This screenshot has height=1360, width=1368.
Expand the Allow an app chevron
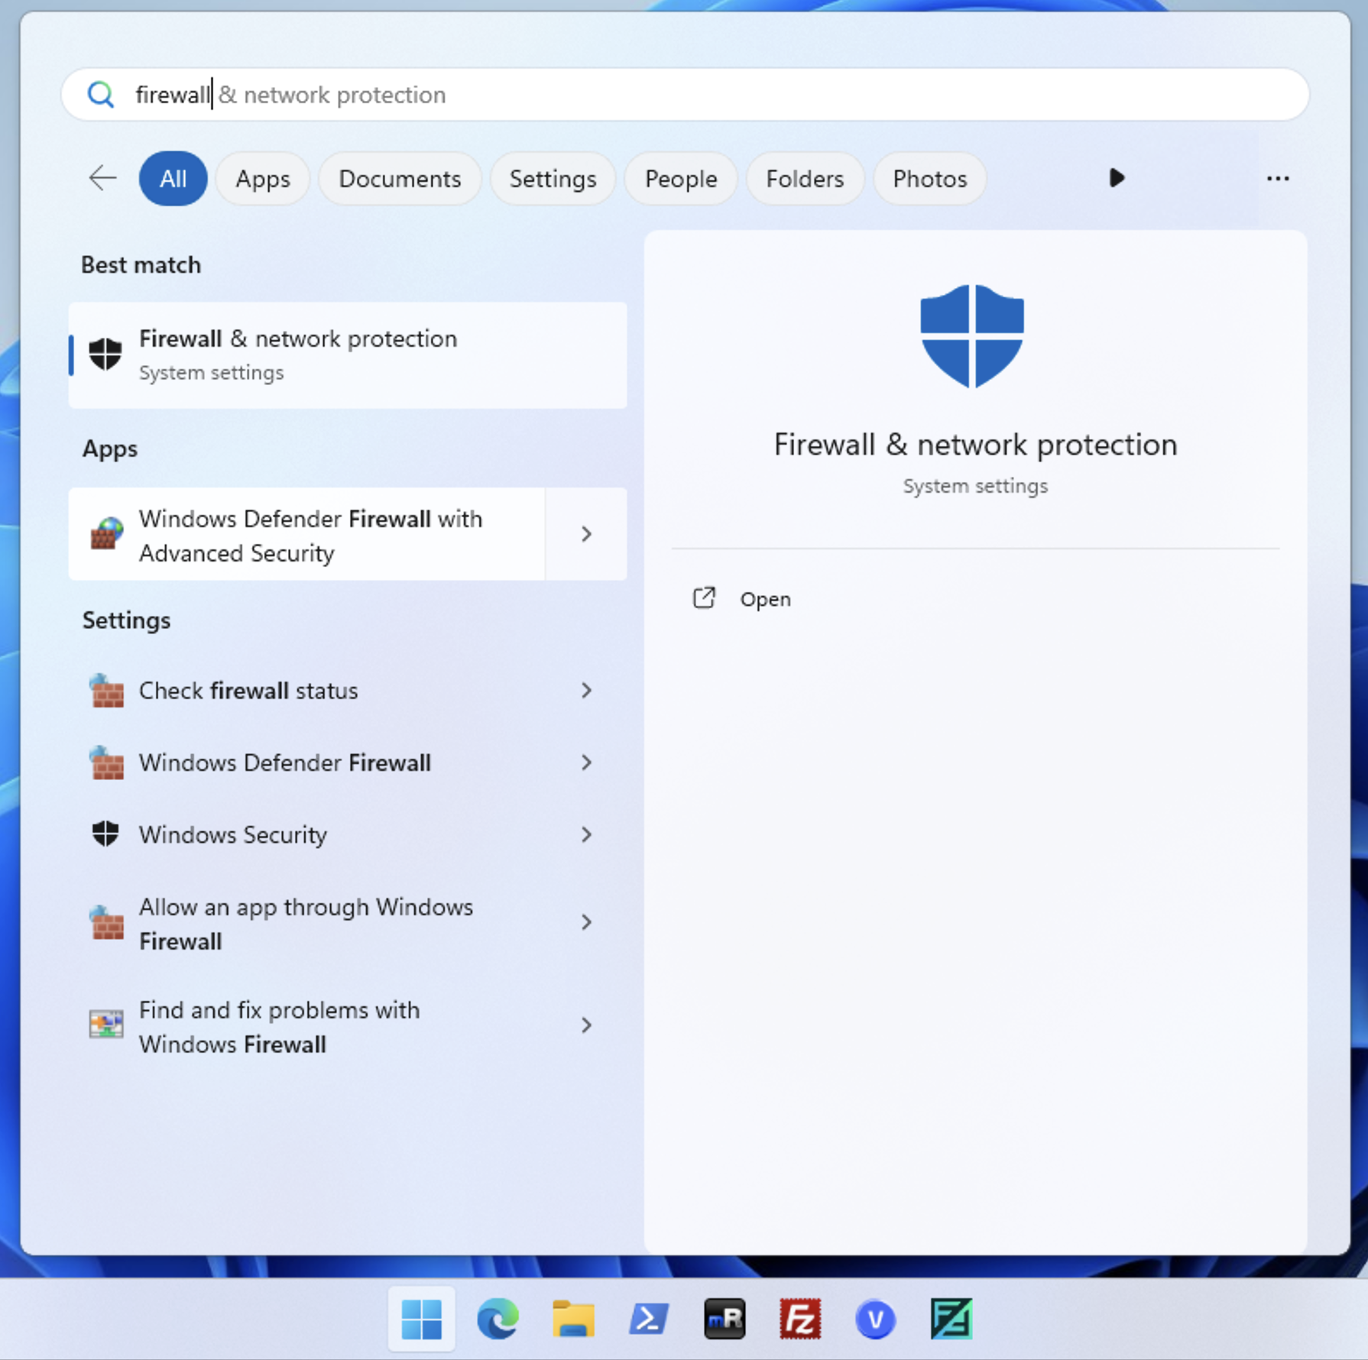coord(586,923)
